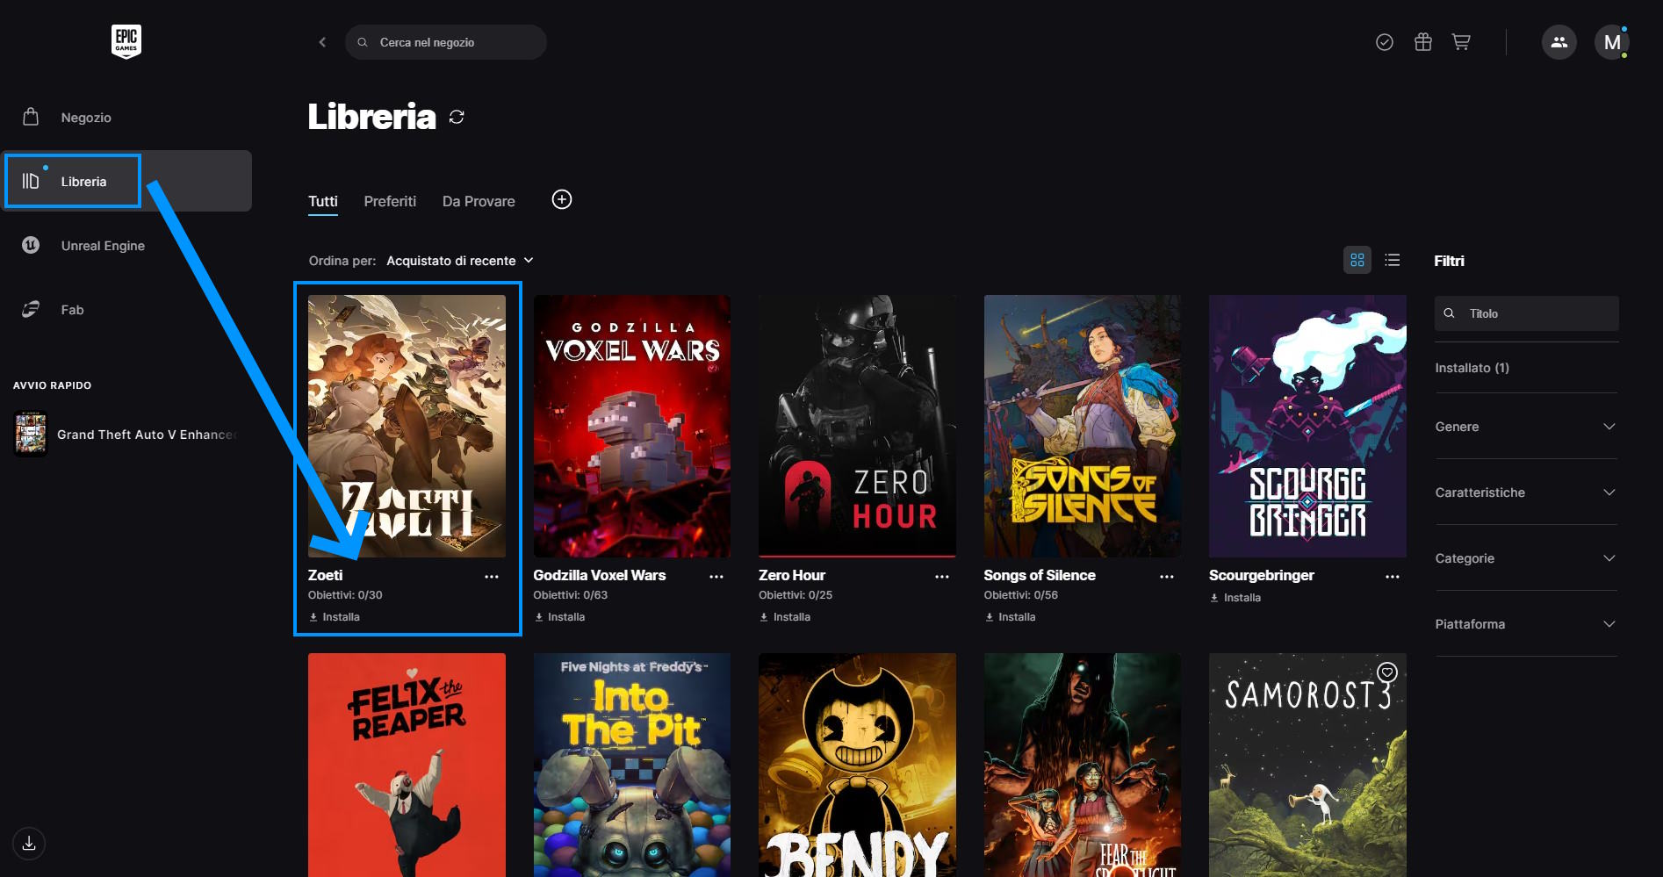Expand the Genere filter
The image size is (1663, 877).
(x=1526, y=427)
